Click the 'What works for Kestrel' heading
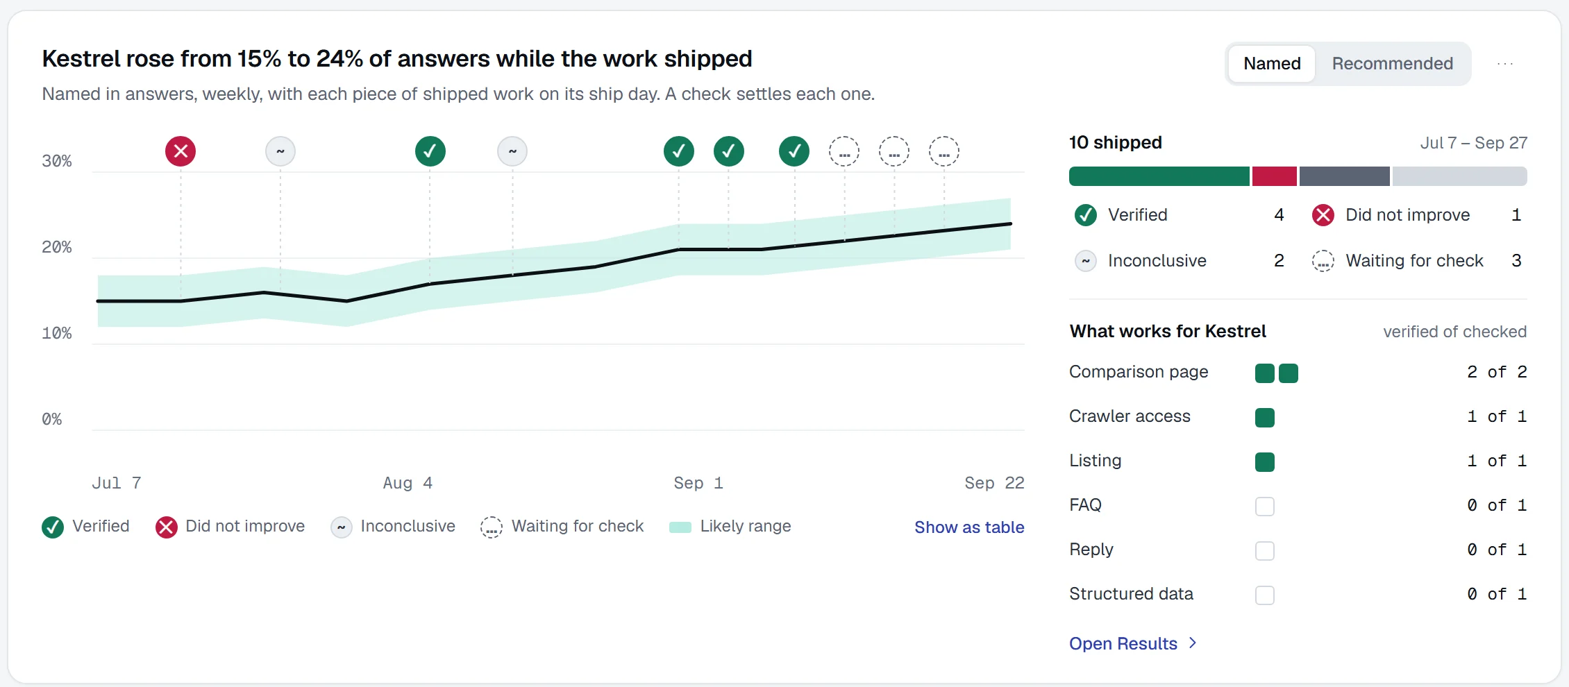1569x687 pixels. point(1168,331)
